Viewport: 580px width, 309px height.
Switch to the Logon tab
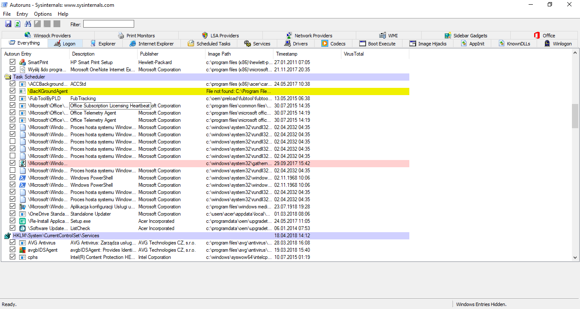pyautogui.click(x=65, y=43)
